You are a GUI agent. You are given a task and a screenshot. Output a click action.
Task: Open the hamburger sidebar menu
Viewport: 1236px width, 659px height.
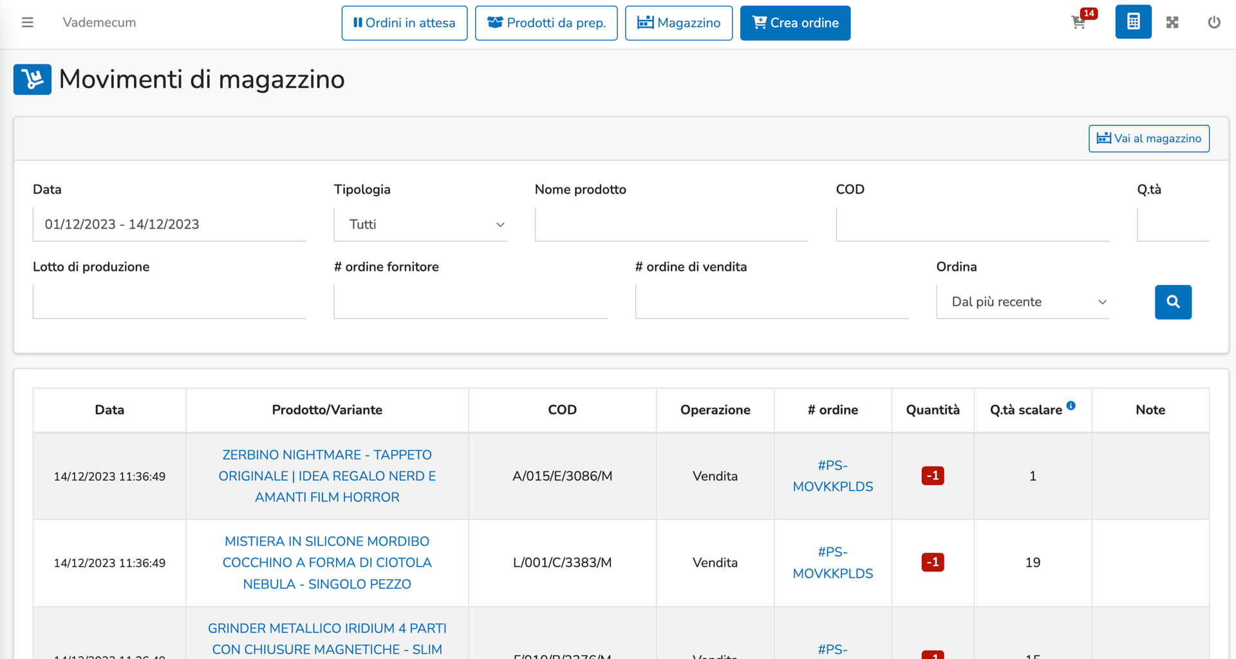click(27, 23)
